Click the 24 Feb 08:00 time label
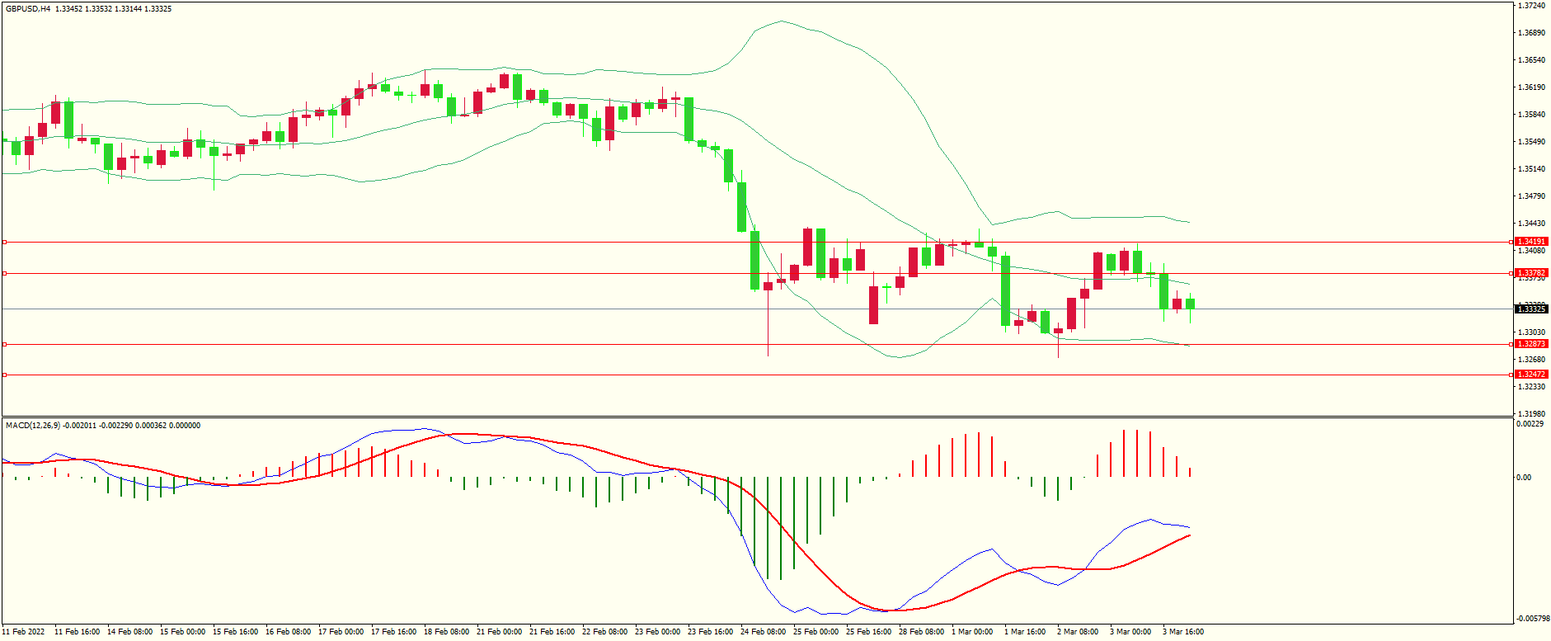 click(763, 632)
